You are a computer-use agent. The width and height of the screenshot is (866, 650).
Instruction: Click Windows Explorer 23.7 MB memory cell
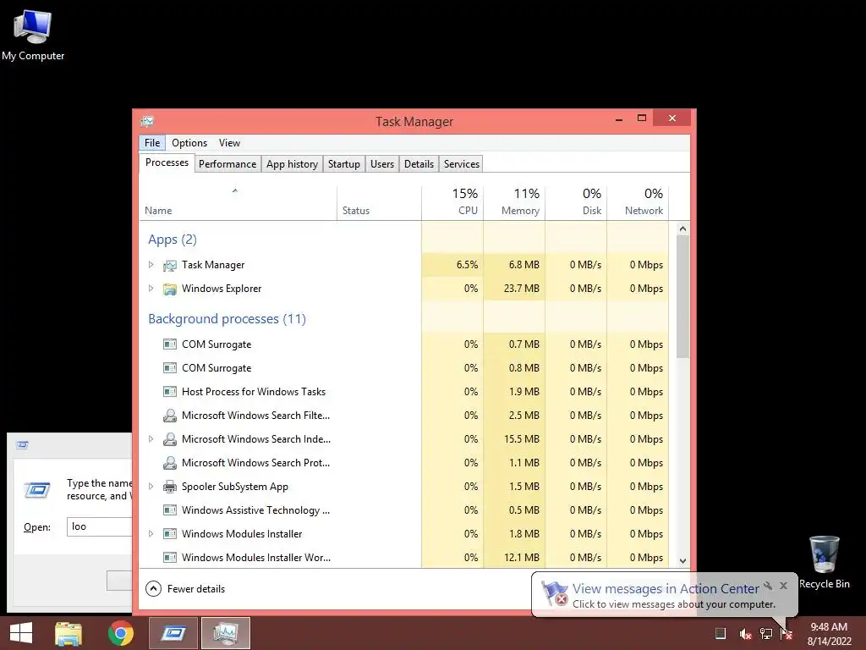[514, 289]
